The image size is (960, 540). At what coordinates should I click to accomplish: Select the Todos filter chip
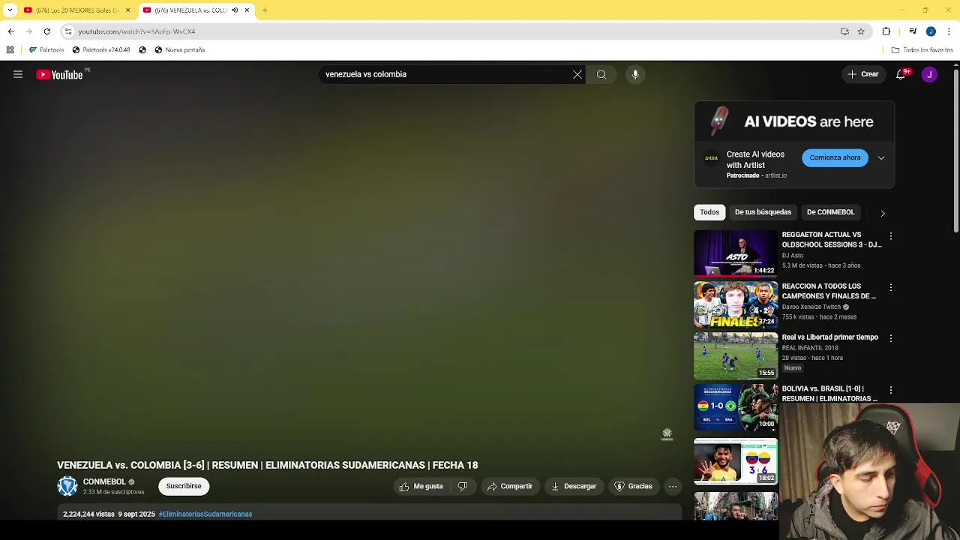click(x=709, y=212)
